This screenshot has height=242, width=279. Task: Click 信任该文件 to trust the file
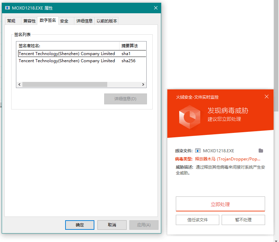[x=197, y=220]
